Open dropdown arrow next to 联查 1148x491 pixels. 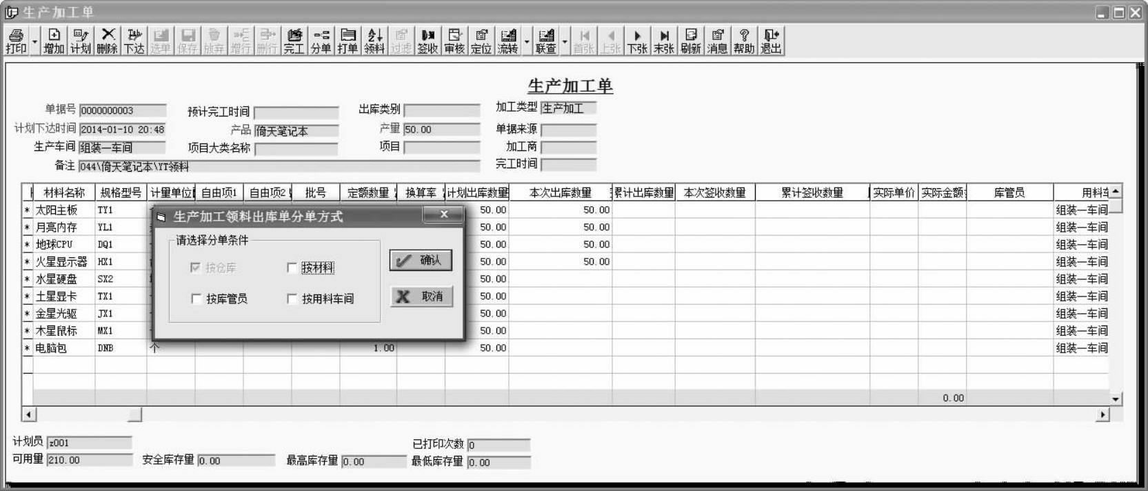[565, 41]
